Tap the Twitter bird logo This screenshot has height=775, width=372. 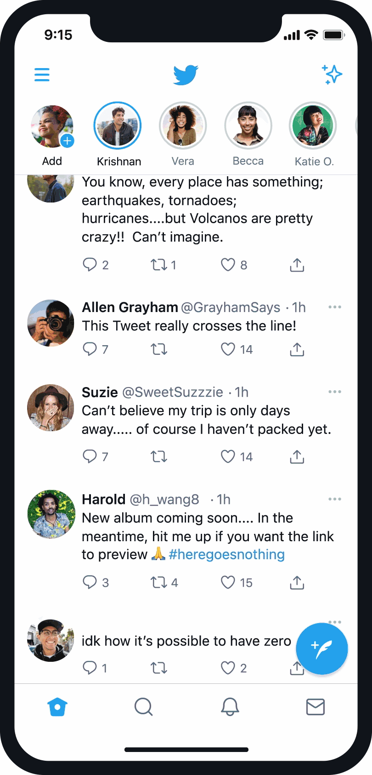186,75
